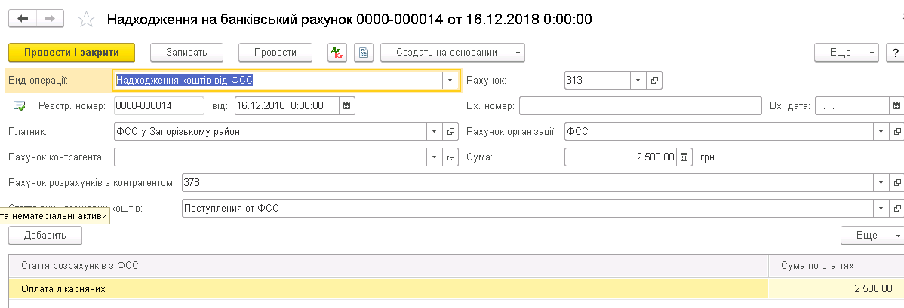The height and width of the screenshot is (308, 904).
Task: Open account 313 details with open icon
Action: [654, 80]
